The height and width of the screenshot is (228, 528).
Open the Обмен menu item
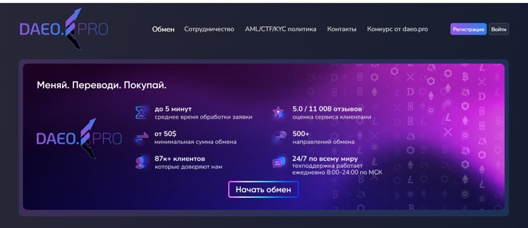(x=163, y=29)
